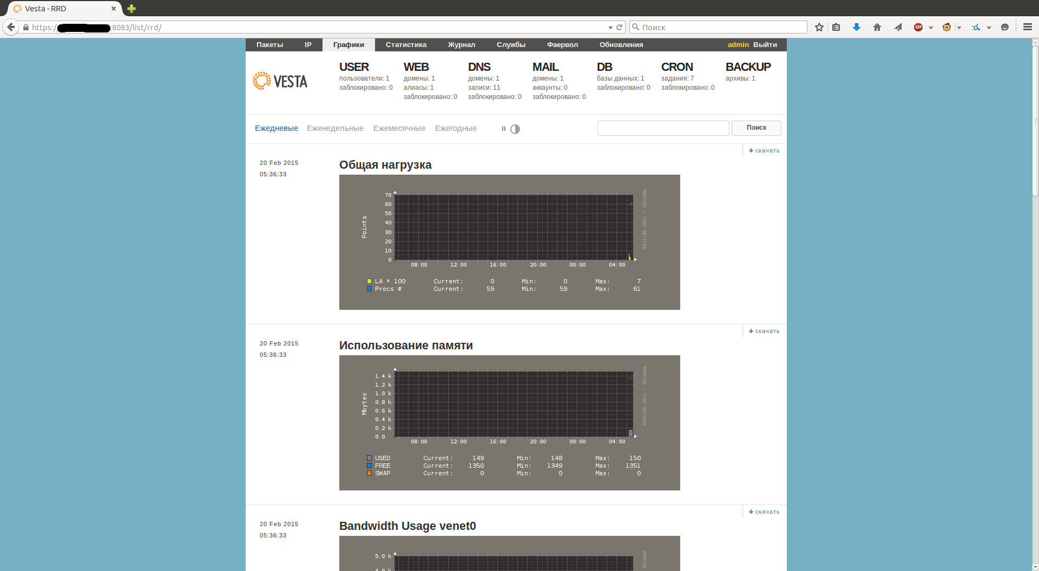Click the Bandwidth Usage venet0 graph image
Viewport: 1039px width, 571px height.
pyautogui.click(x=510, y=553)
